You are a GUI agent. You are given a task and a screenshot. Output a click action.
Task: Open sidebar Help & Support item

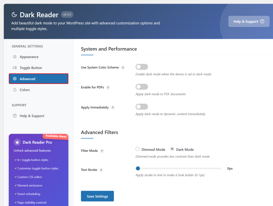tap(38, 116)
